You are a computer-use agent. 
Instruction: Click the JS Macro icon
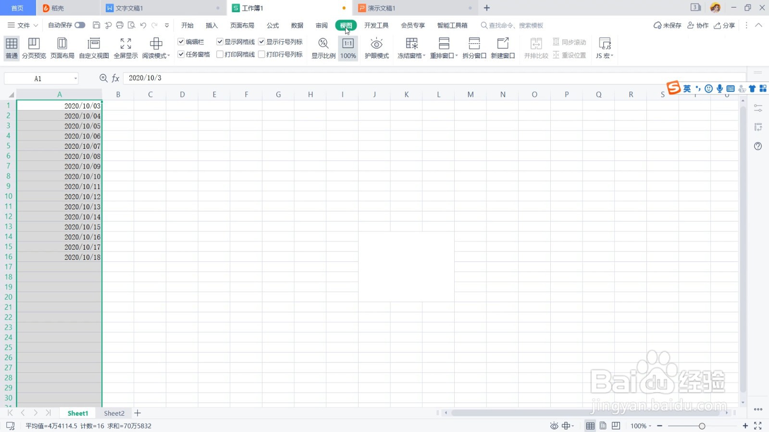click(x=605, y=44)
